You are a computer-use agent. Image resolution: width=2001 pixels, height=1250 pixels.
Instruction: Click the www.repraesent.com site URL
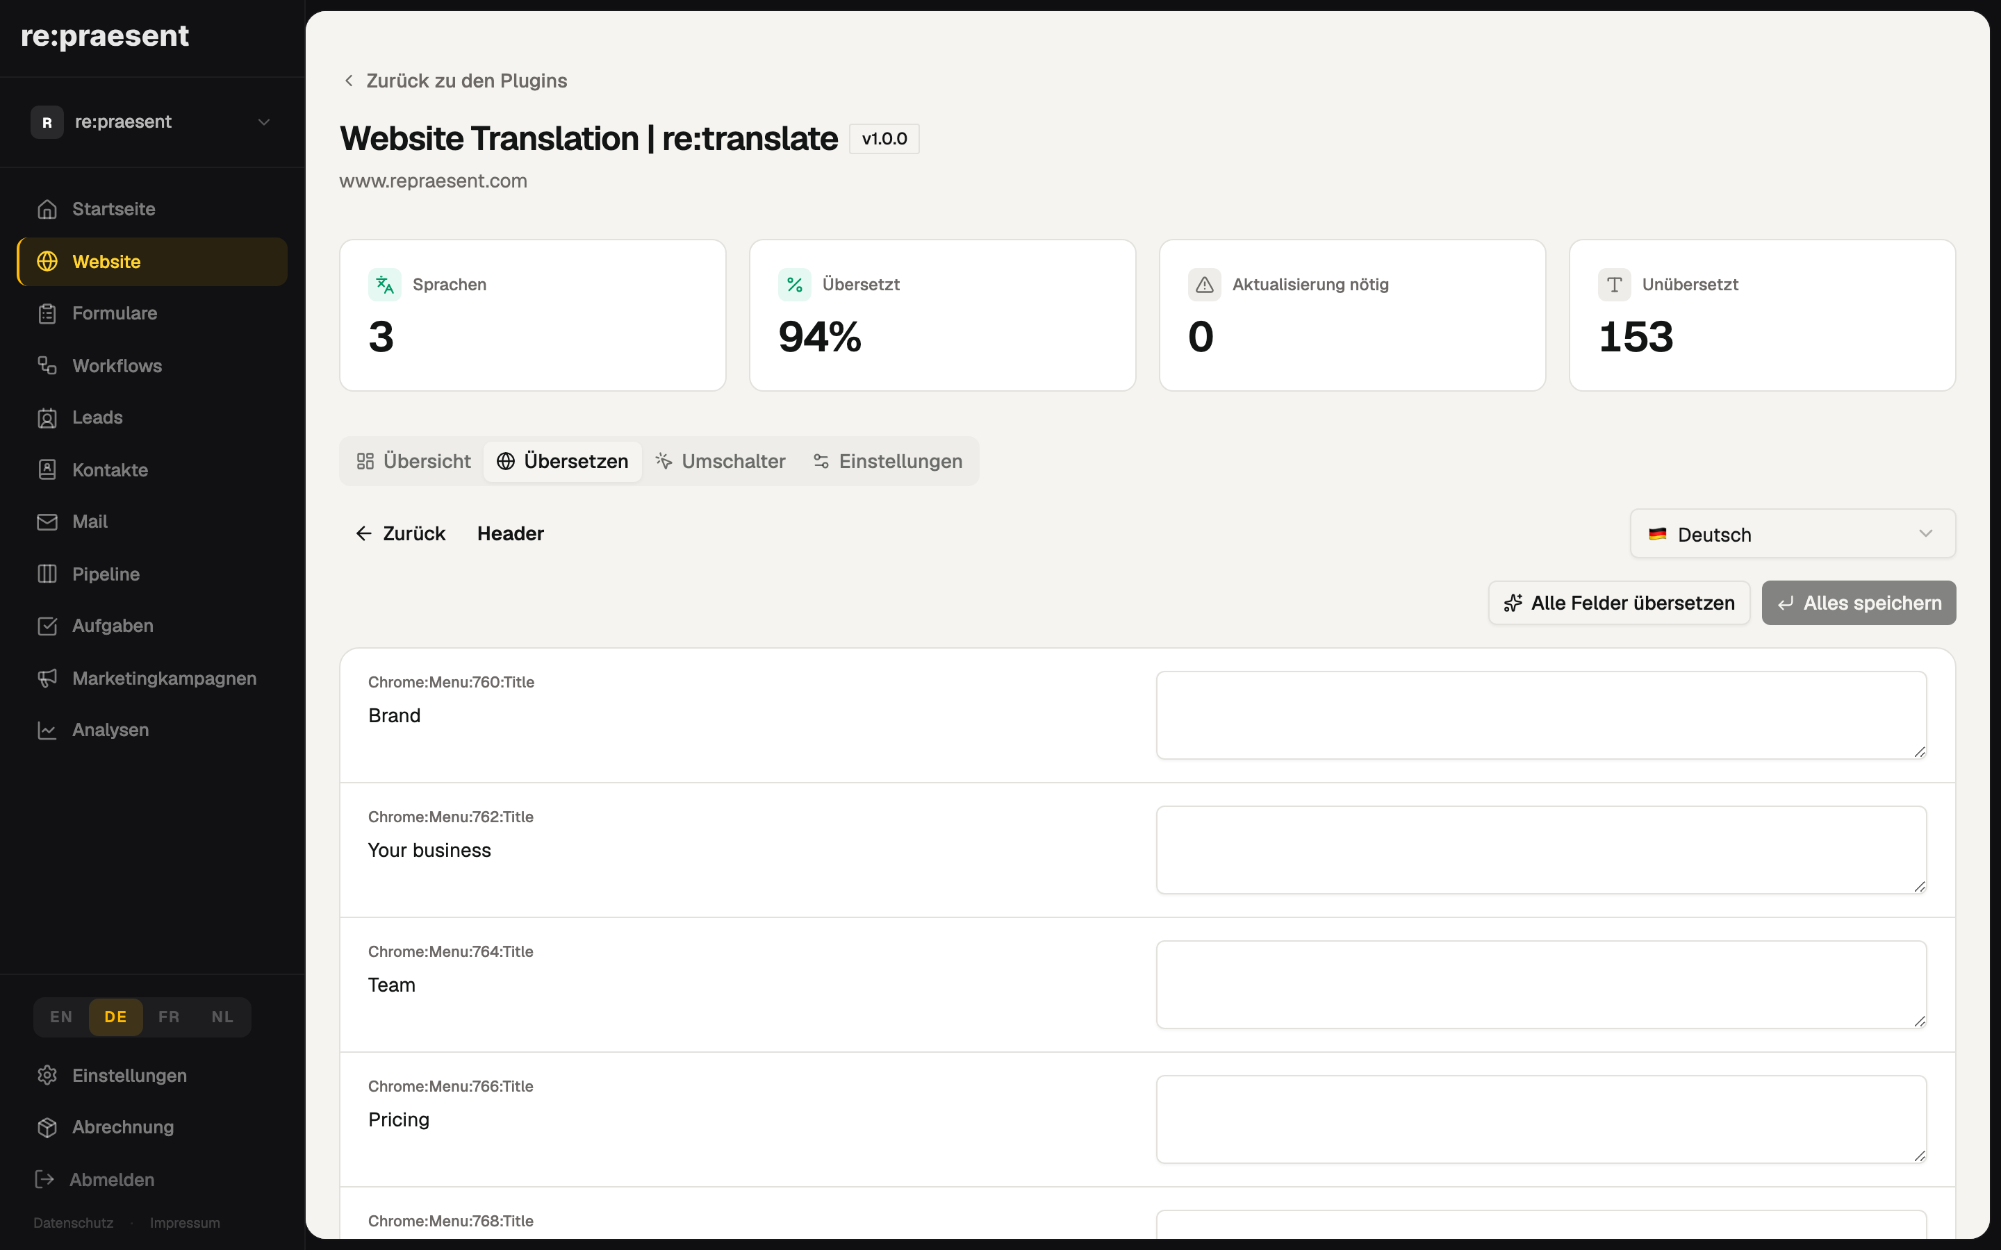click(434, 181)
